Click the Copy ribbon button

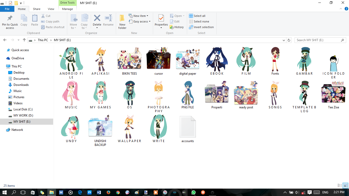[x=24, y=20]
